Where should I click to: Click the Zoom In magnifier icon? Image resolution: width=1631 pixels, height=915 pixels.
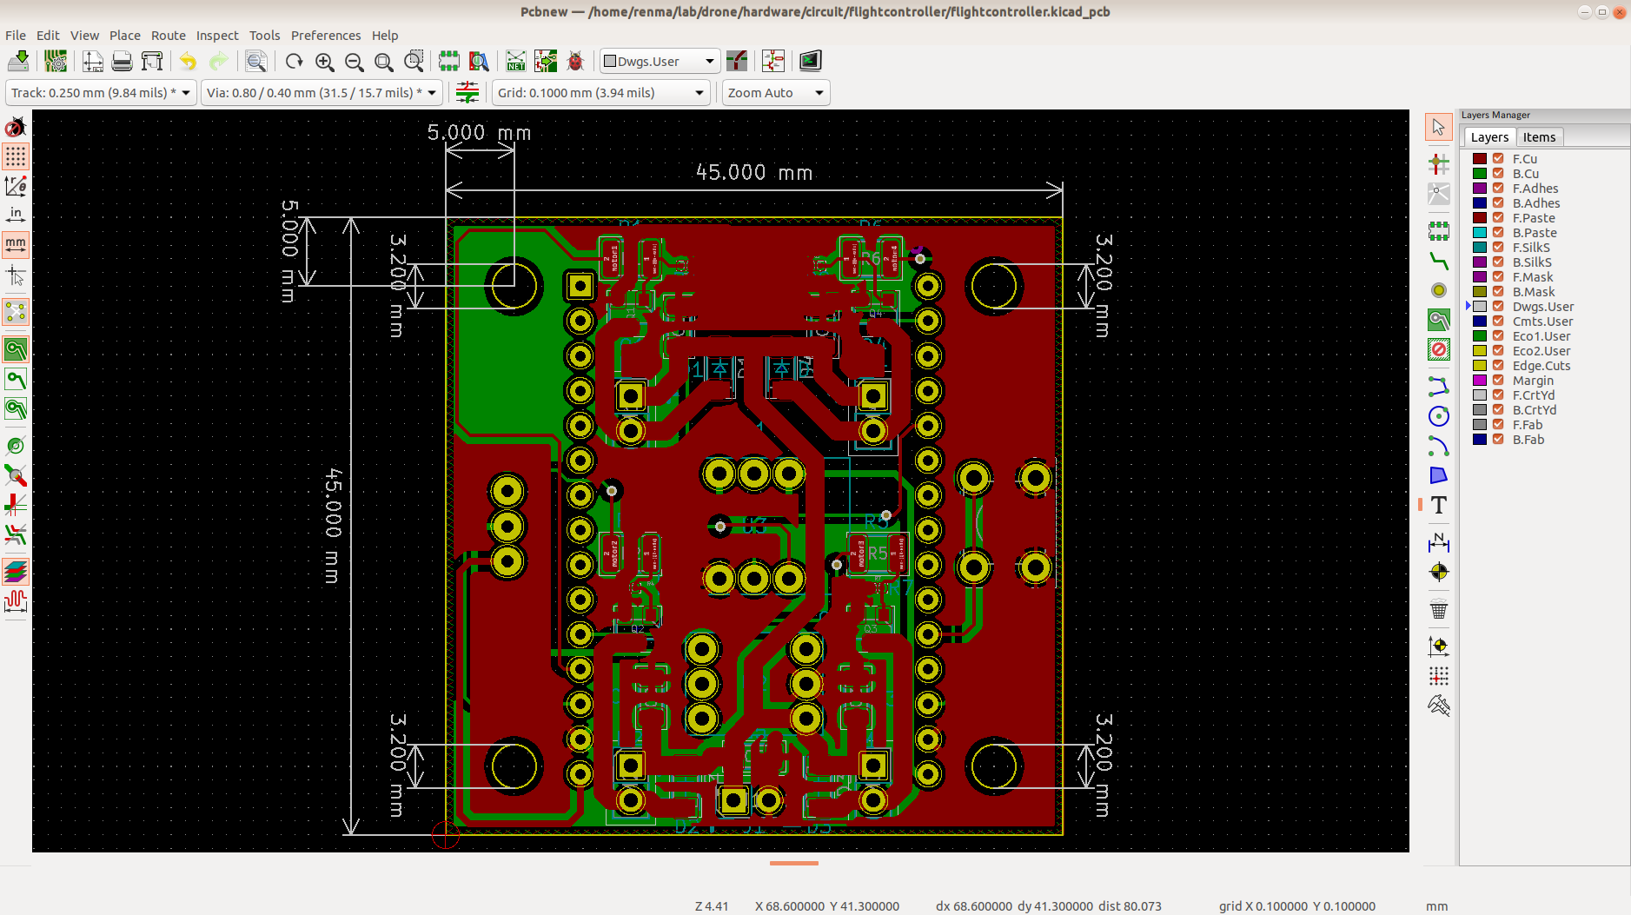pyautogui.click(x=325, y=62)
